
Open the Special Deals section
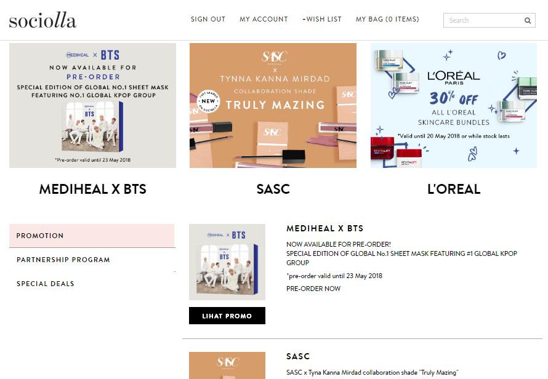pos(92,284)
